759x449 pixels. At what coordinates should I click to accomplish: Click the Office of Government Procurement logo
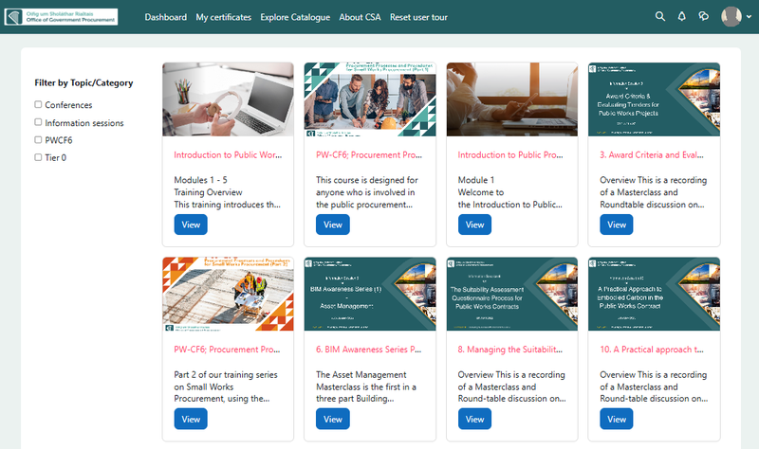tap(60, 17)
